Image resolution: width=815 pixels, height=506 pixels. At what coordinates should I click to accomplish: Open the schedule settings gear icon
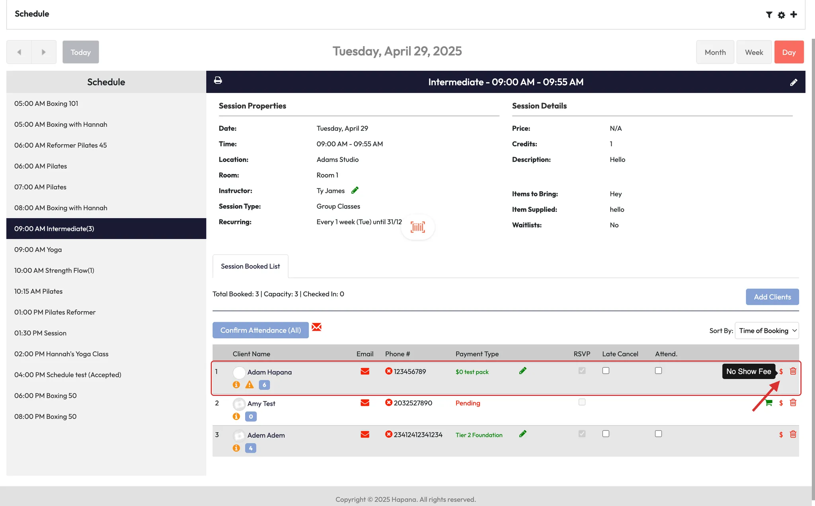781,15
